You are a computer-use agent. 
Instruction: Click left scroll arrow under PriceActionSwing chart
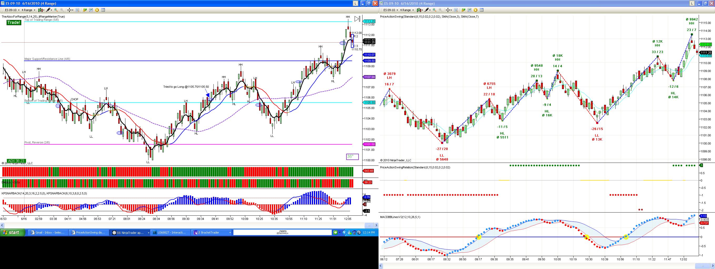click(x=381, y=266)
